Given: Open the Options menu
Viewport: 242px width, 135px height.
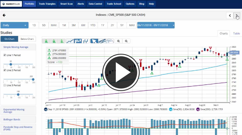Looking at the screenshot, I should pyautogui.click(x=130, y=4).
